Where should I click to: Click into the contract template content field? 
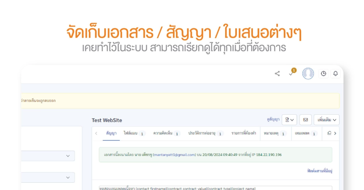coord(215,188)
